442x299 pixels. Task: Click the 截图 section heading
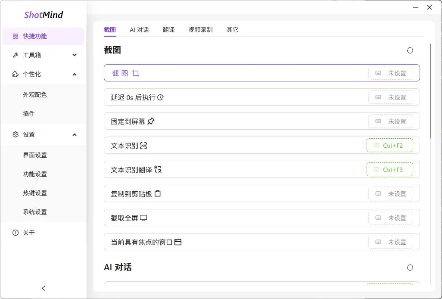pyautogui.click(x=112, y=50)
